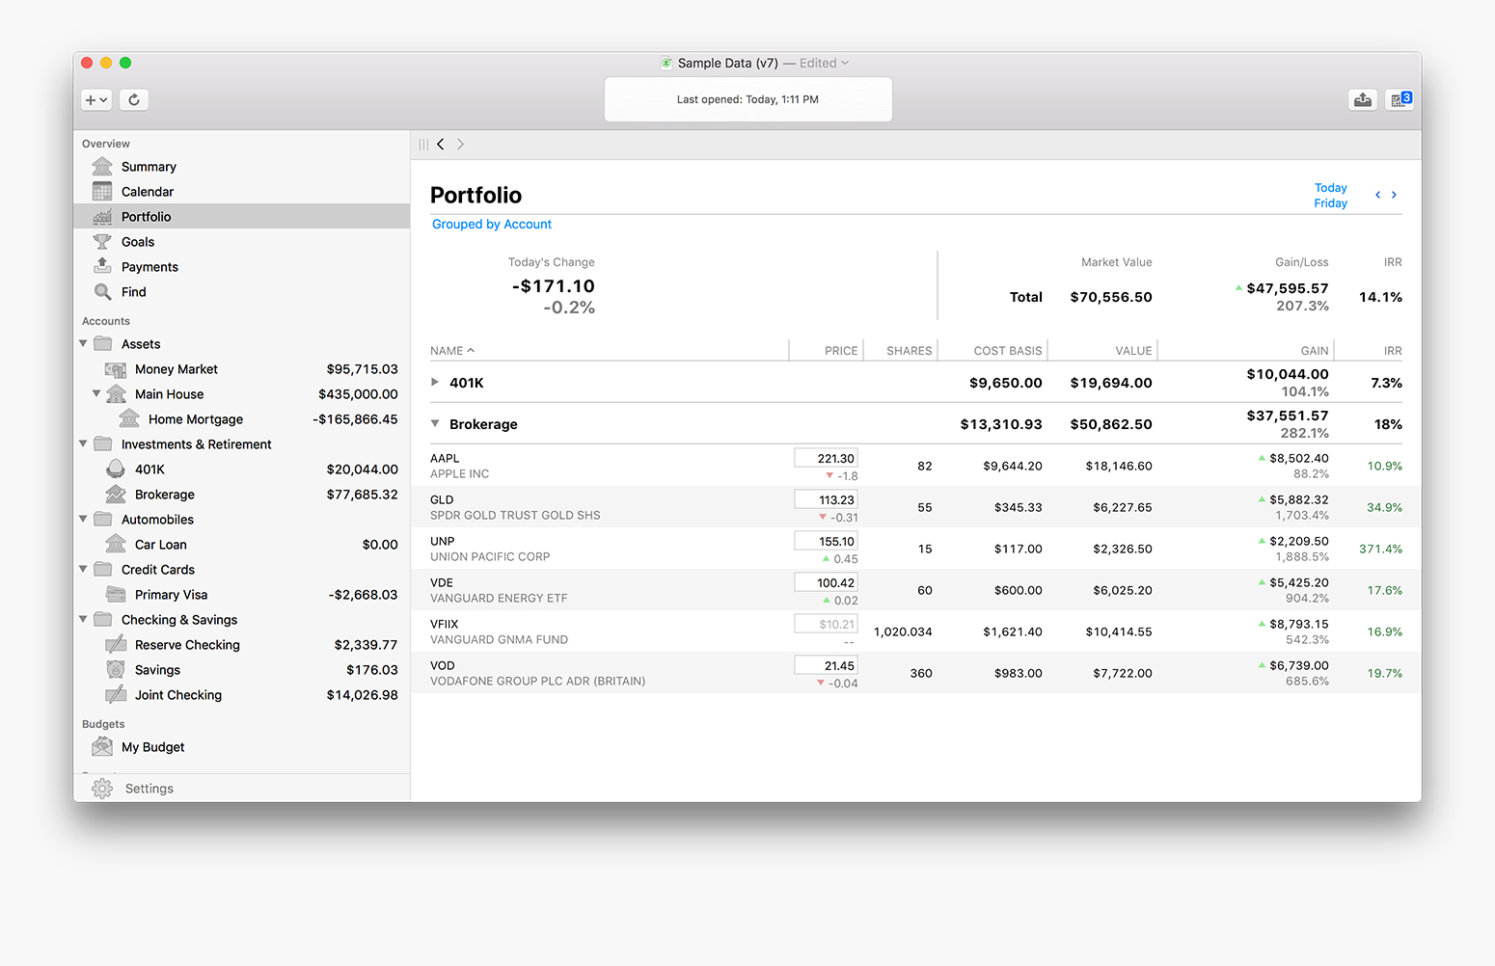Screen dimensions: 1495x966
Task: Go to next date with blue arrow
Action: point(1394,195)
